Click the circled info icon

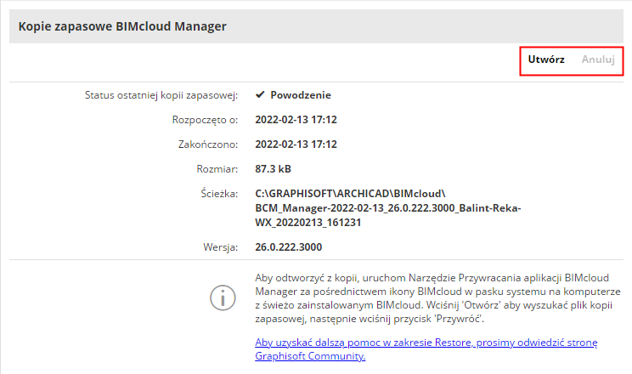coord(223,297)
